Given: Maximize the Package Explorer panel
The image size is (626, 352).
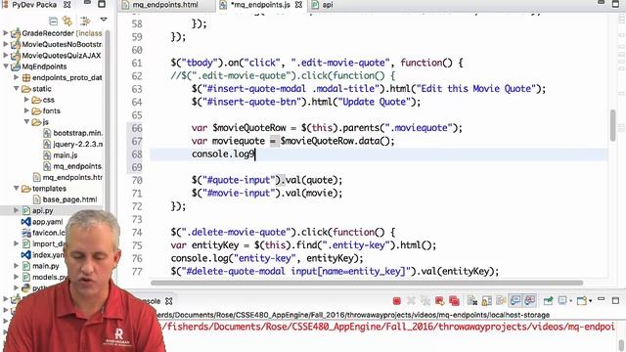Looking at the screenshot, I should pyautogui.click(x=102, y=4).
